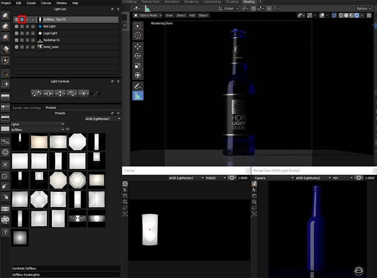The width and height of the screenshot is (377, 278).
Task: Open the SoftBox preset type dropdown
Action: coord(38,130)
